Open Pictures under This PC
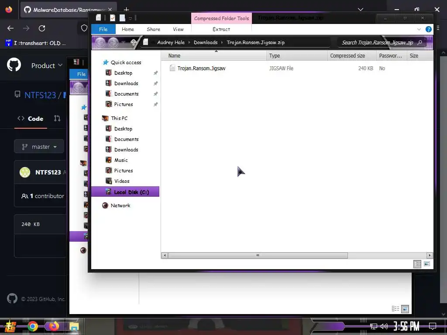 [124, 171]
